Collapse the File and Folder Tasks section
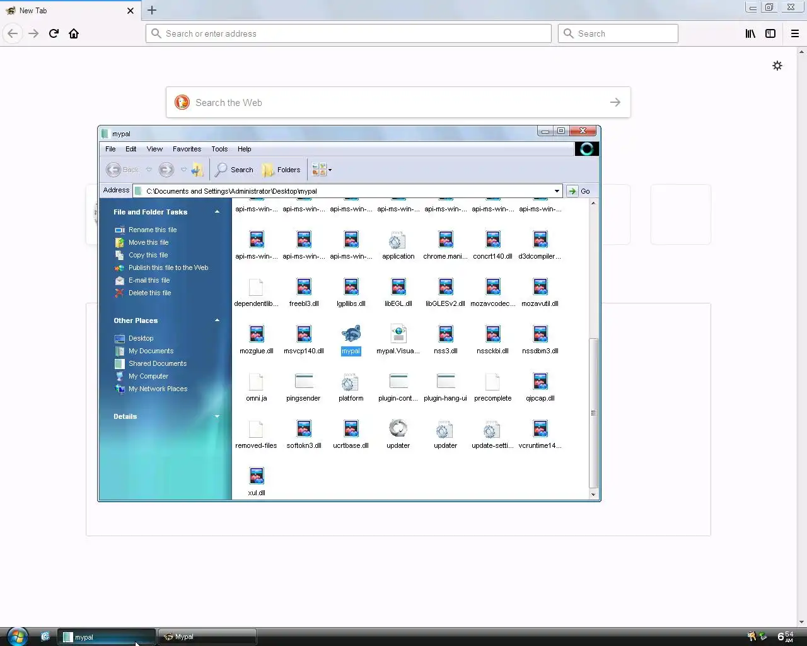807x646 pixels. pyautogui.click(x=217, y=212)
